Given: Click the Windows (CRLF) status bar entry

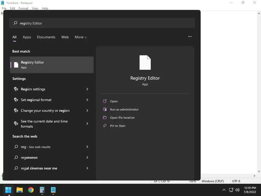Looking at the screenshot, I should (213, 181).
